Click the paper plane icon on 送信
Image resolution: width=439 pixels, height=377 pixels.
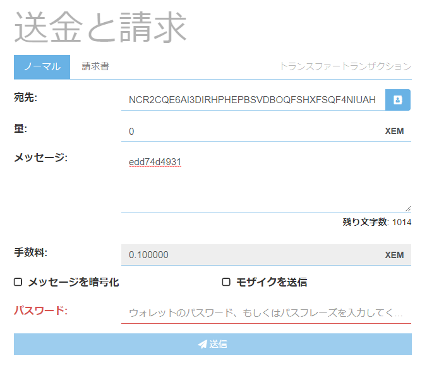click(x=202, y=344)
